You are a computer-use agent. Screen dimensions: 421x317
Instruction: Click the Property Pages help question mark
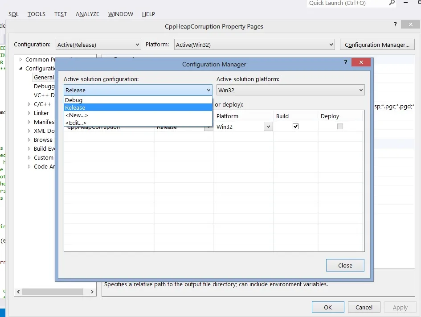395,24
